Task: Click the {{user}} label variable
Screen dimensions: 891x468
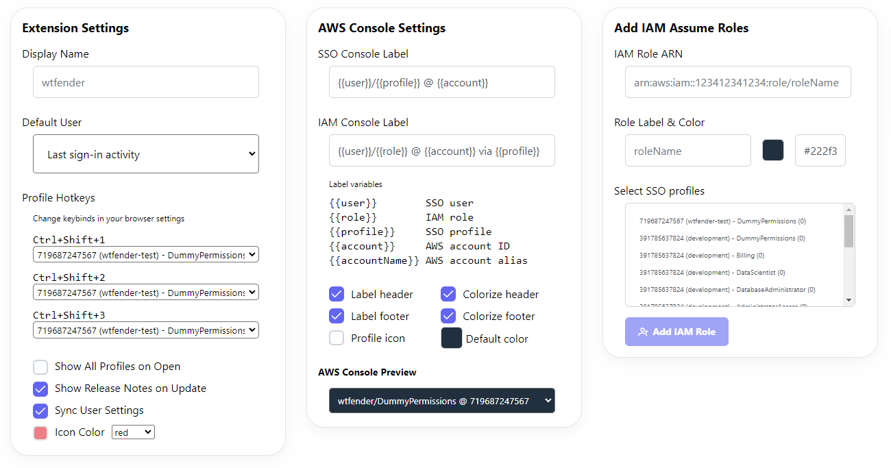Action: [353, 203]
